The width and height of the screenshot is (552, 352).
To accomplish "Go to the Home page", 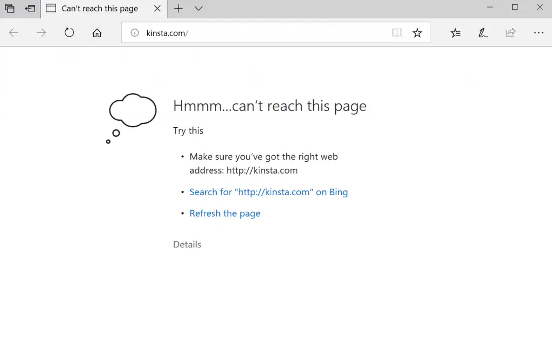I will (97, 33).
